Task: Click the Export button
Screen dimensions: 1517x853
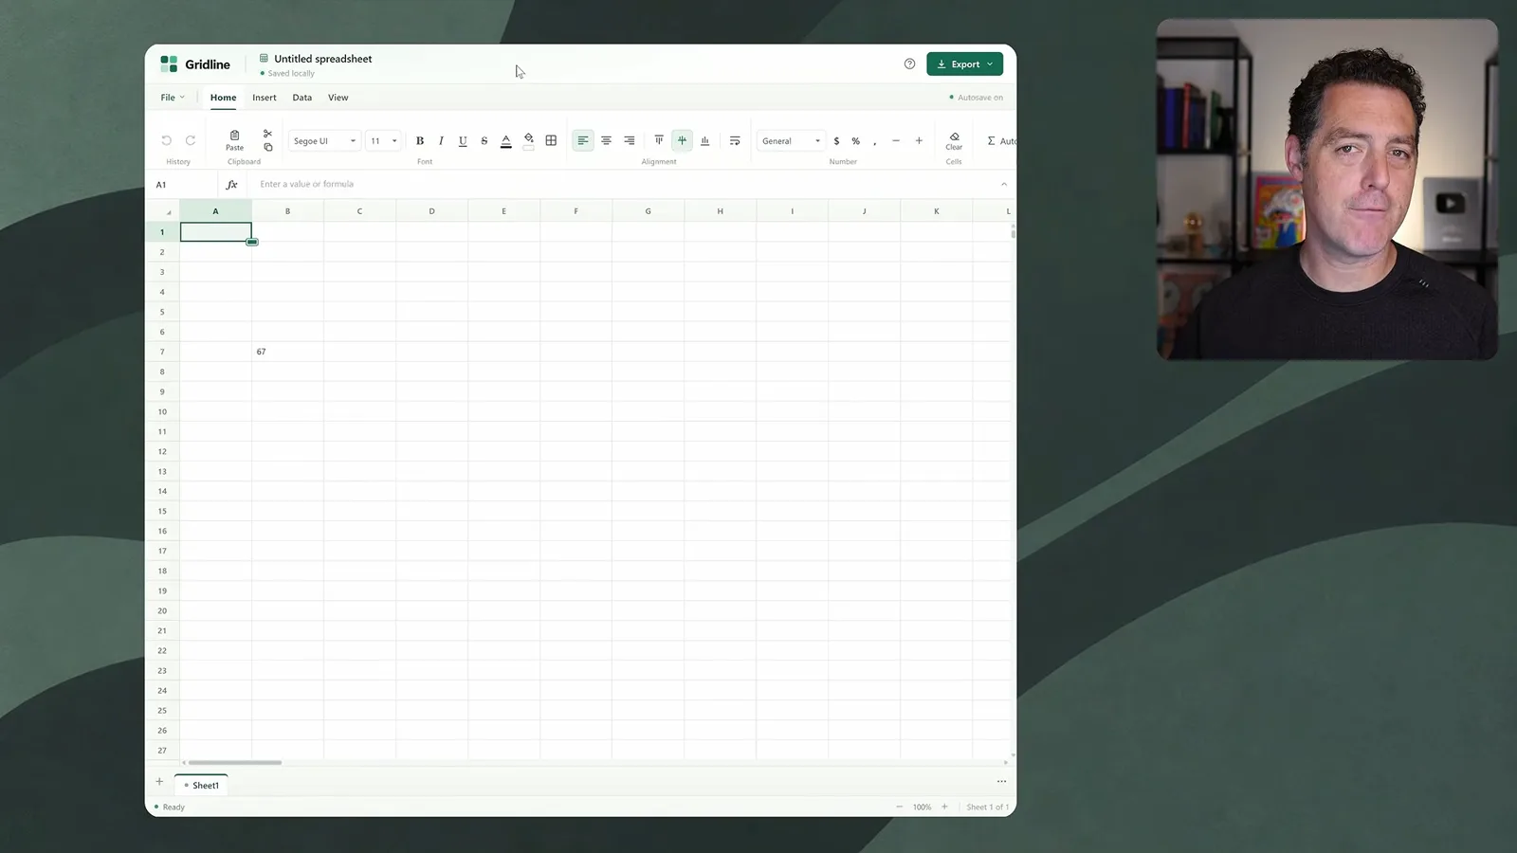Action: click(x=964, y=64)
